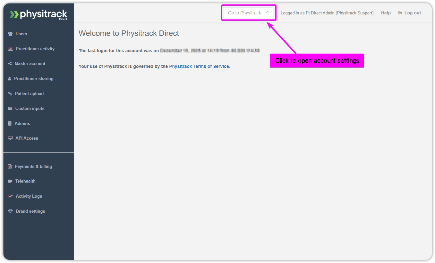
Task: Click the Activity Logs line chart icon
Action: [x=10, y=196]
